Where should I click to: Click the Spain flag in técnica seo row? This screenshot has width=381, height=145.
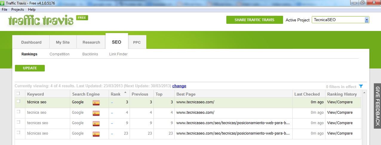pyautogui.click(x=96, y=103)
